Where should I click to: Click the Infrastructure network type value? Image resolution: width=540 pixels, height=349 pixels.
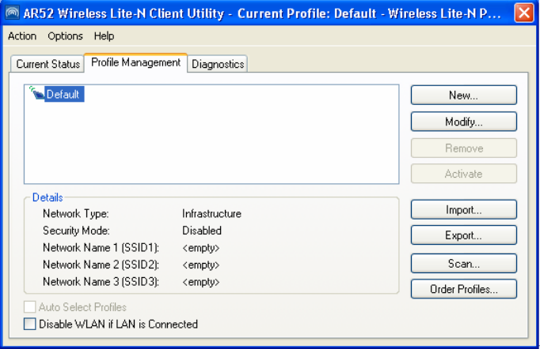click(x=211, y=214)
